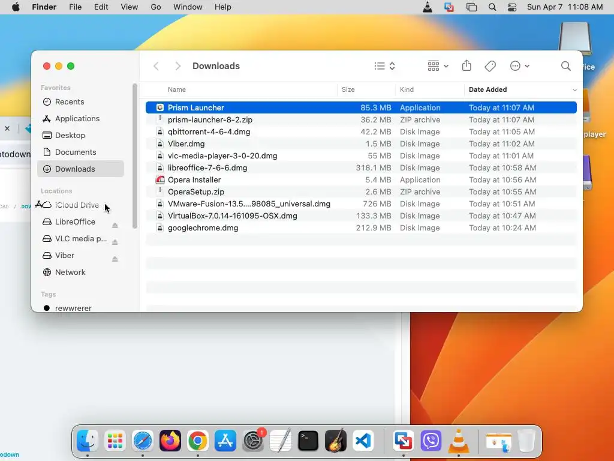614x461 pixels.
Task: Open the Share button in Finder toolbar
Action: (466, 66)
